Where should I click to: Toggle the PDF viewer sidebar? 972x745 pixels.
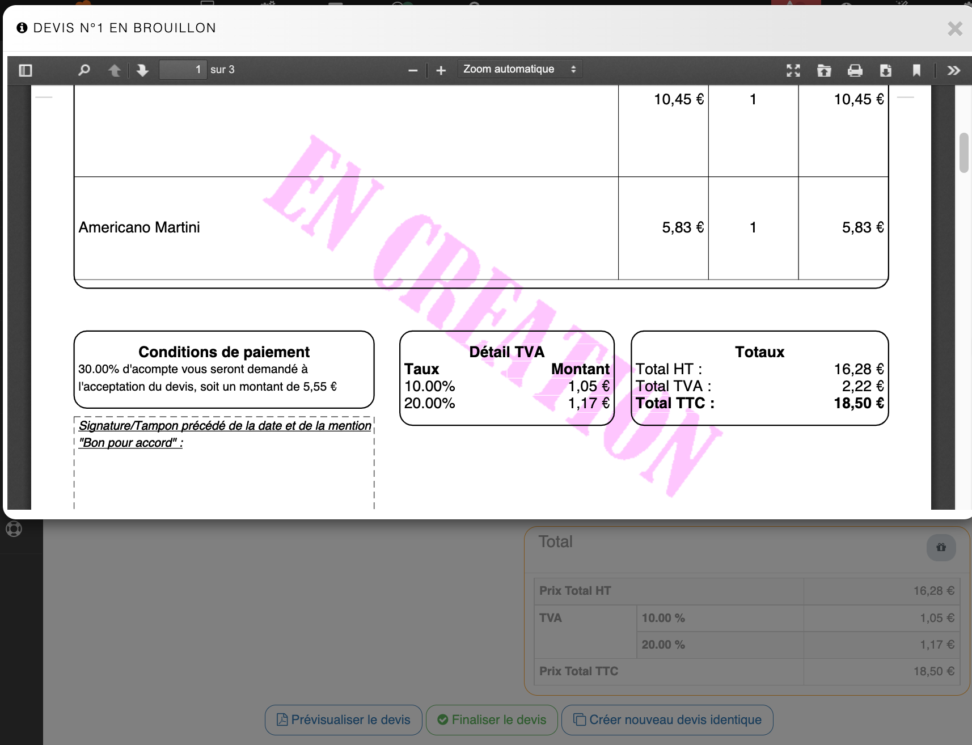pos(26,70)
